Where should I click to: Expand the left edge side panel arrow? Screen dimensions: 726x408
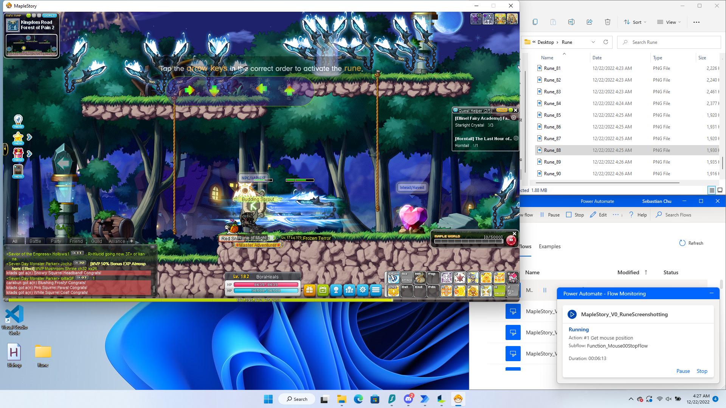coord(5,149)
